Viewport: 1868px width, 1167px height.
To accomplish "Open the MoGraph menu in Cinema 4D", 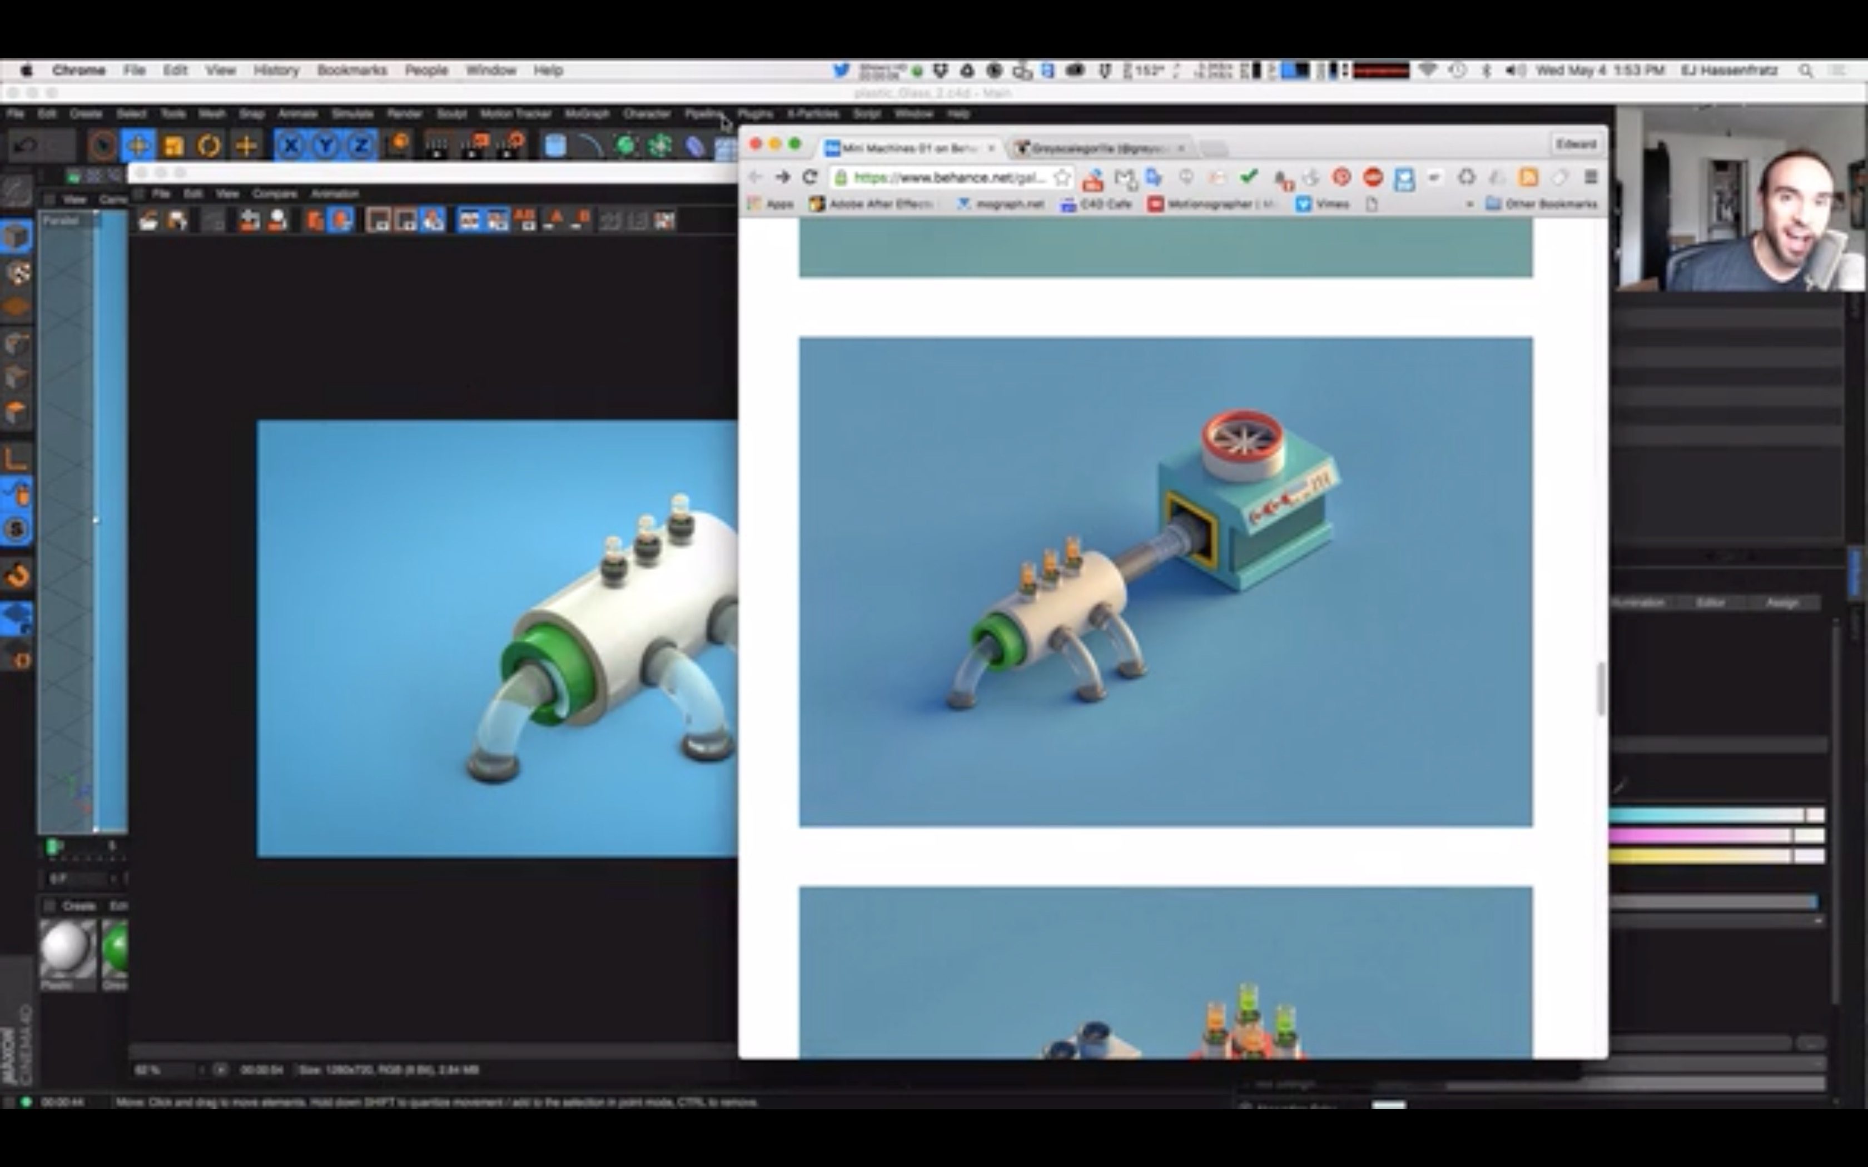I will (587, 114).
